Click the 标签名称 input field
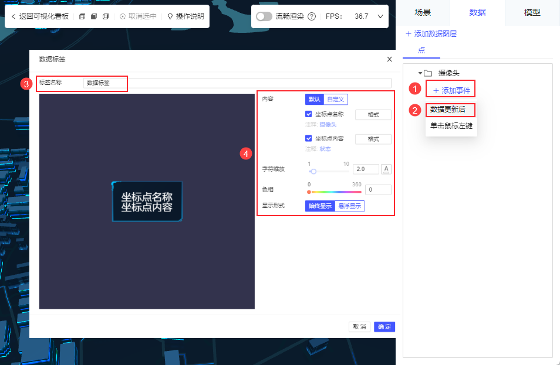 coord(237,83)
